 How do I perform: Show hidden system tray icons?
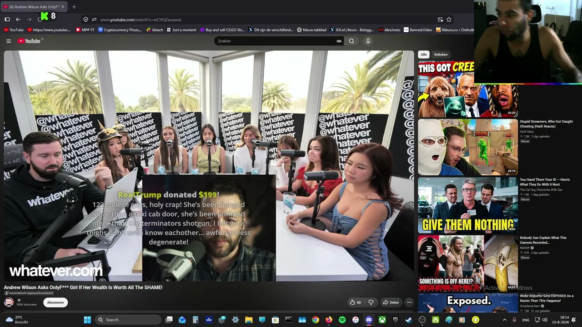[504, 320]
